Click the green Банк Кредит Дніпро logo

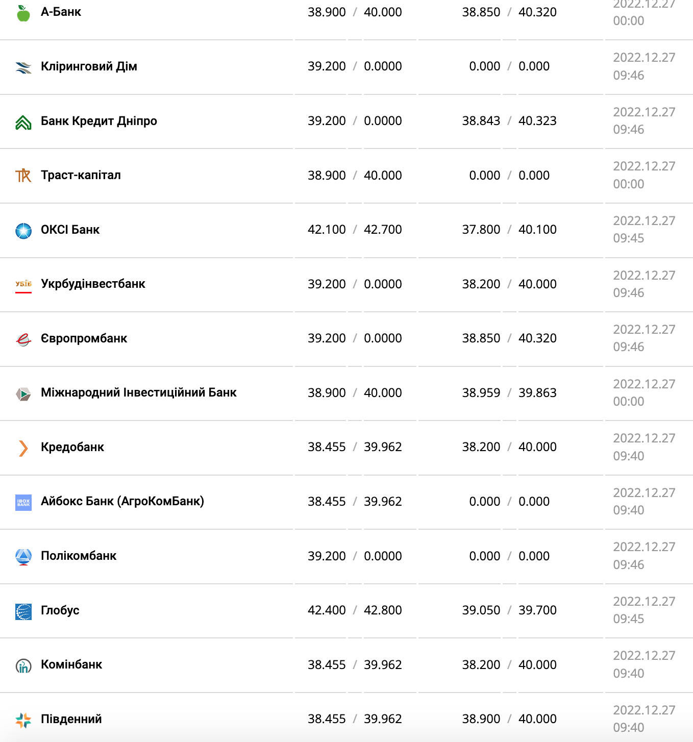click(x=23, y=122)
